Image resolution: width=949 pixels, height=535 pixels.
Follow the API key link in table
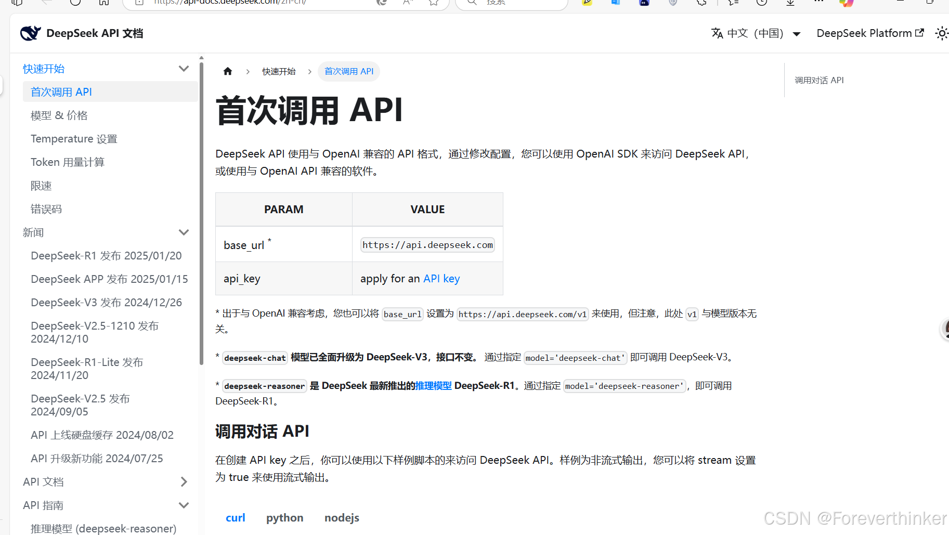point(441,279)
